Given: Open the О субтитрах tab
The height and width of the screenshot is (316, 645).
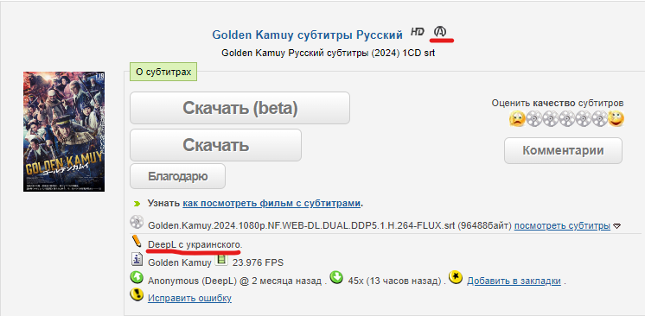Looking at the screenshot, I should [163, 72].
